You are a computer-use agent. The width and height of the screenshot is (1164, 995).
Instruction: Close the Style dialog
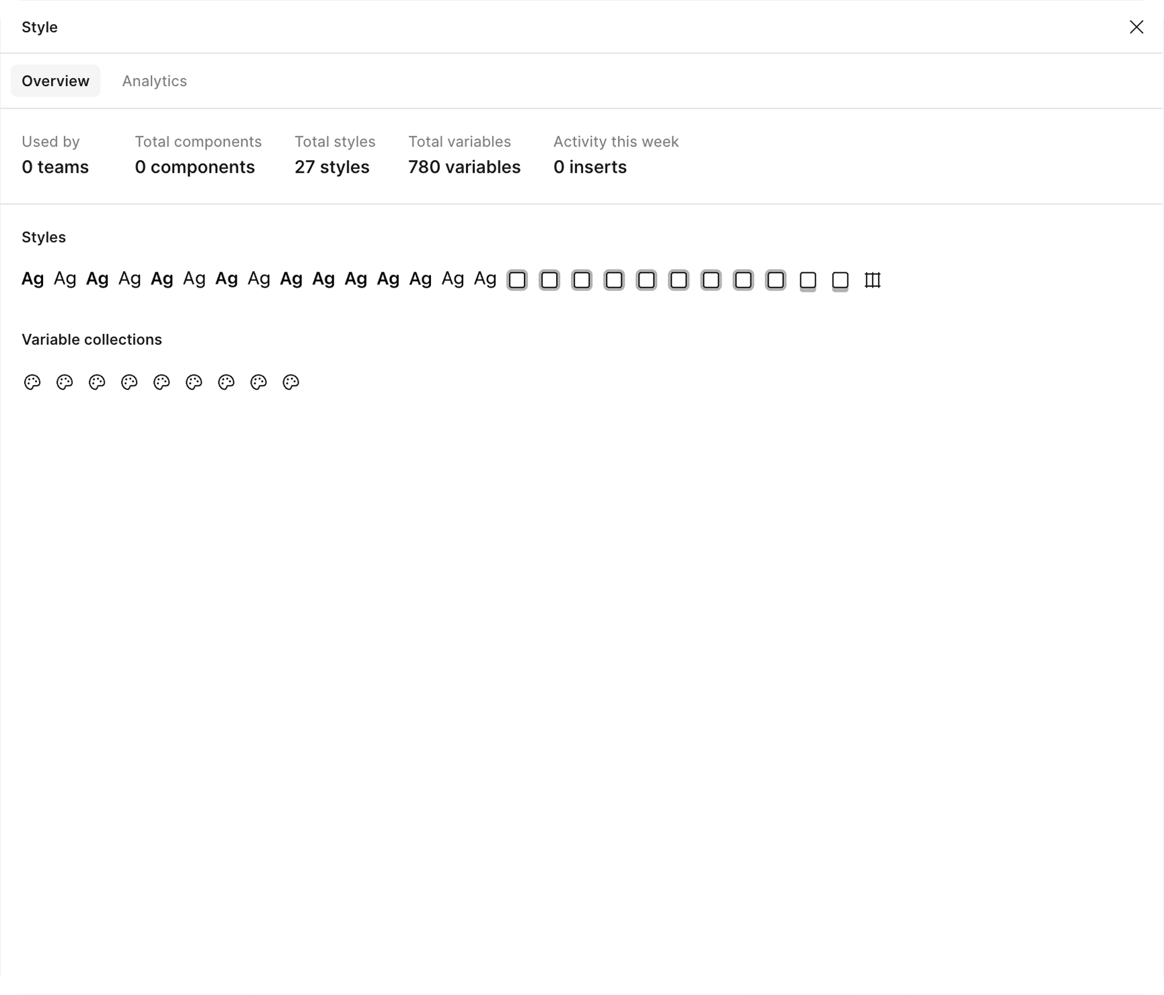tap(1136, 27)
